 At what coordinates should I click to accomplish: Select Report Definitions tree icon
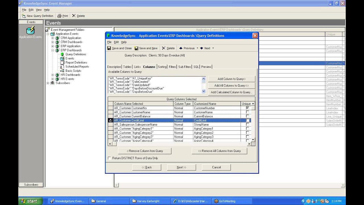[x=62, y=62]
